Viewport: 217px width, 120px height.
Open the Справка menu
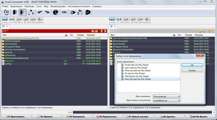point(97,6)
